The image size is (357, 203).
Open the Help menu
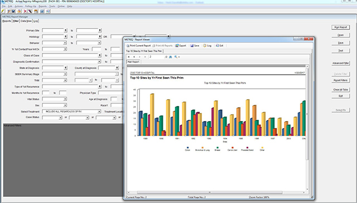point(69,6)
